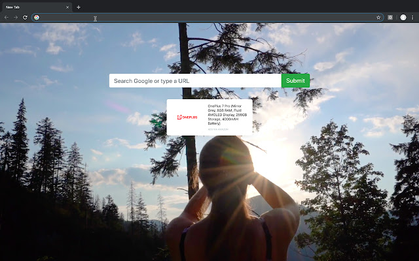Viewport: 419px width, 261px height.
Task: Bookmark this page with the star icon
Action: (378, 18)
